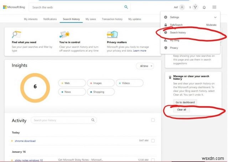228x162 pixels.
Task: Click the SafeSearch lock icon
Action: pos(166,25)
